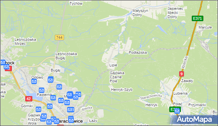
Task: Select the Przymiarki label
Action: 197,105
